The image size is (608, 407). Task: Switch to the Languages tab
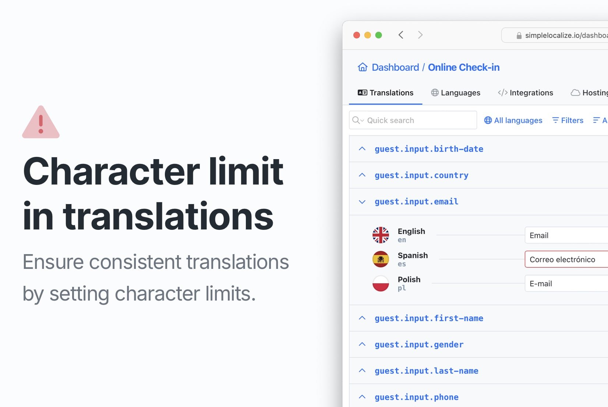(x=456, y=93)
